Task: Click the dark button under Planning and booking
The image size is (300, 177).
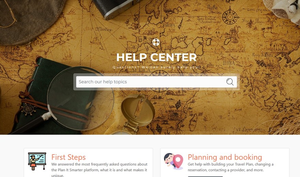Action: [205, 176]
